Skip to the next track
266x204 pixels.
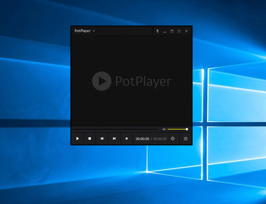114,139
